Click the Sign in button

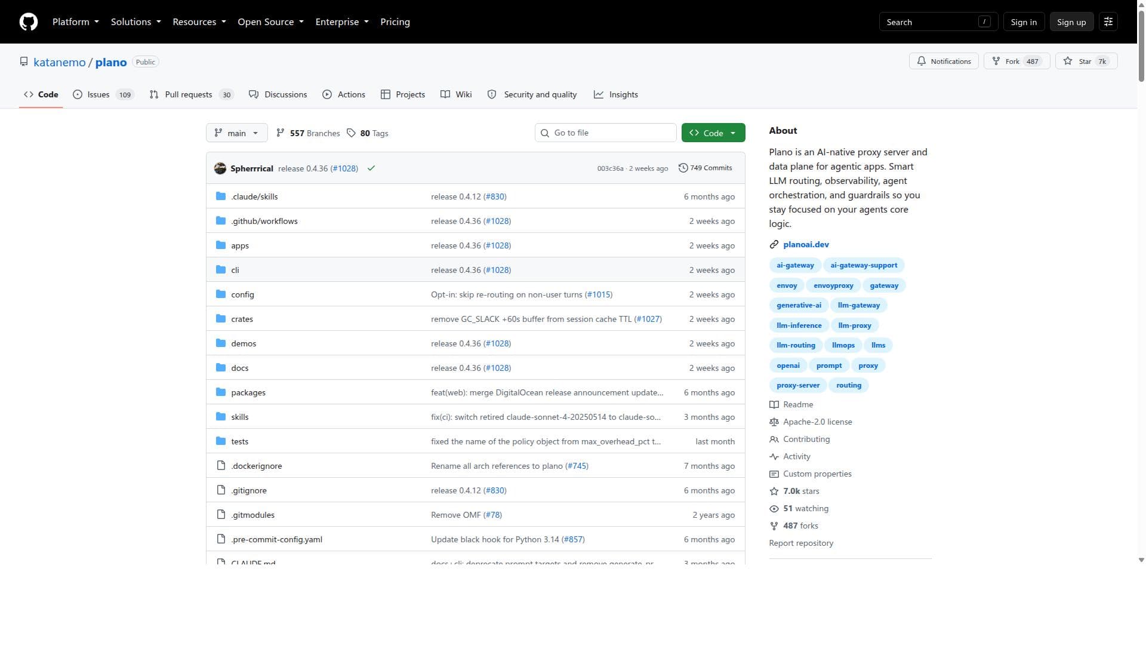coord(1024,22)
